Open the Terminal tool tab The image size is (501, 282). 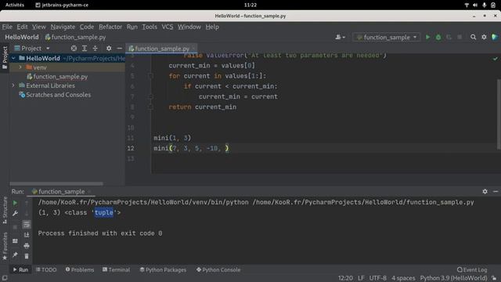coord(116,269)
